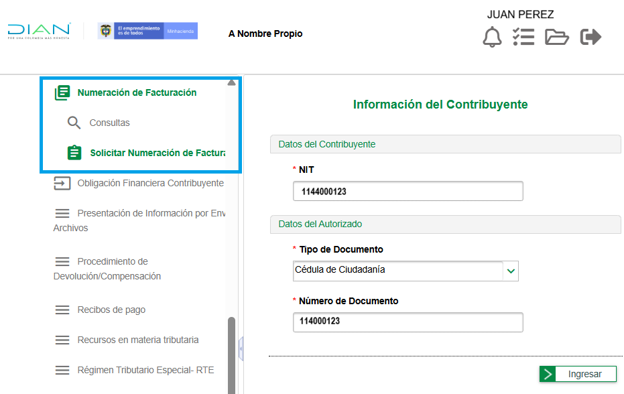This screenshot has width=624, height=394.
Task: Open the Tipo de Documento dropdown arrow
Action: point(511,271)
